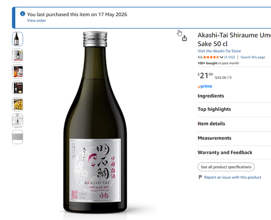
Task: Expand the Top highlights section
Action: point(234,109)
